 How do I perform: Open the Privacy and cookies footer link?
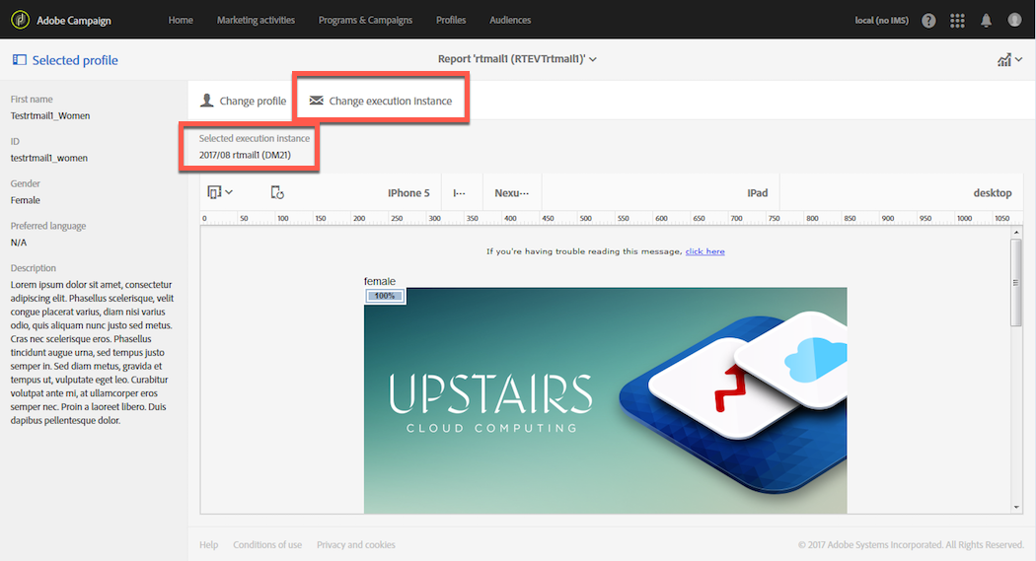pyautogui.click(x=356, y=544)
